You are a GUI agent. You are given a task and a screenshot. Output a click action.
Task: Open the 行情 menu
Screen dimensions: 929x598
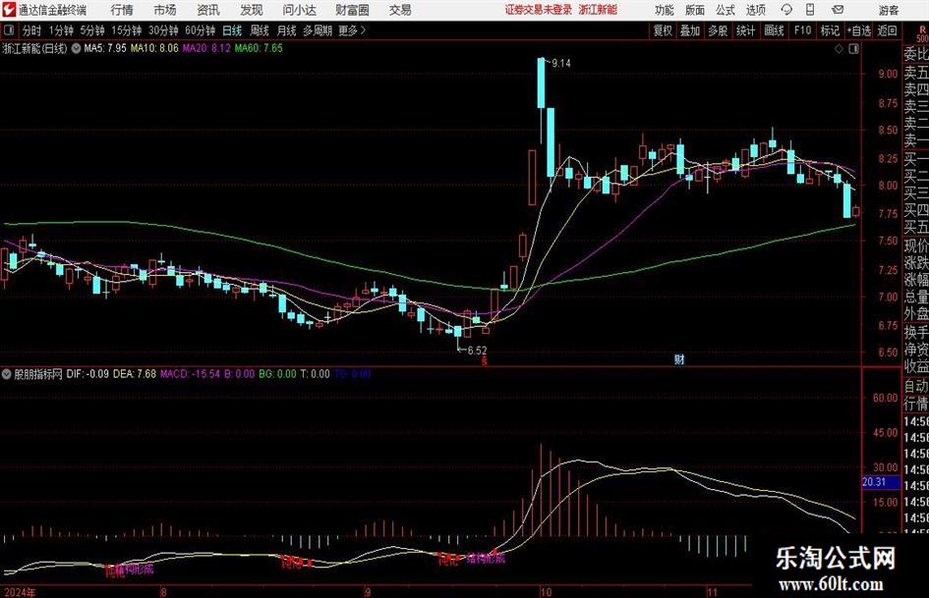[122, 10]
